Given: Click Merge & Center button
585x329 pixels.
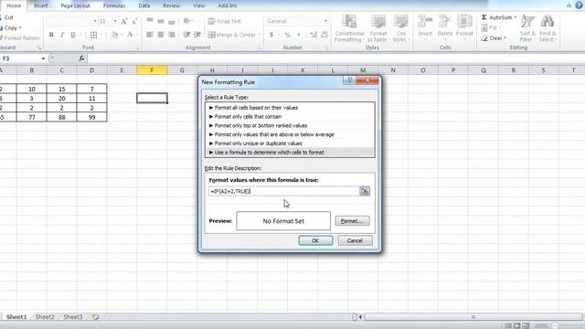Looking at the screenshot, I should click(231, 35).
